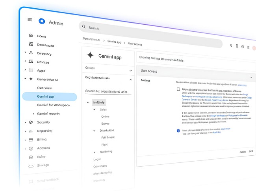Open the Home page icon
256x191 pixels.
(x=31, y=36)
